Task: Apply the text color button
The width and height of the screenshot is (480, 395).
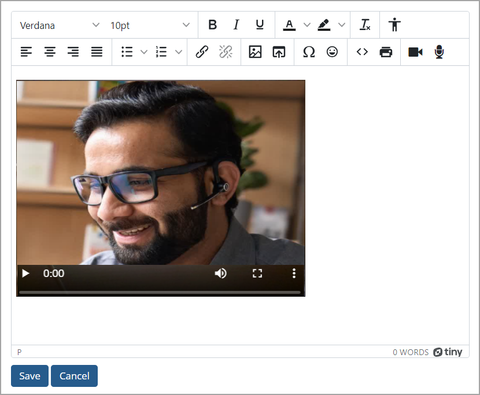Action: click(289, 25)
